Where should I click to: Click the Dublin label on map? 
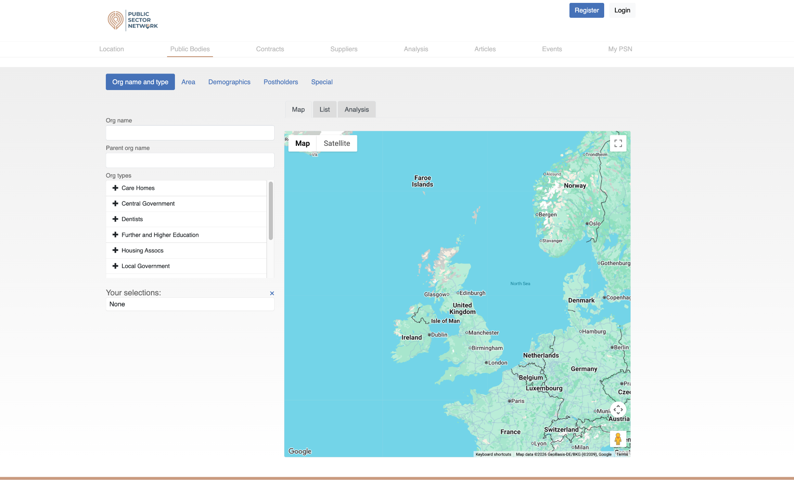pyautogui.click(x=439, y=335)
